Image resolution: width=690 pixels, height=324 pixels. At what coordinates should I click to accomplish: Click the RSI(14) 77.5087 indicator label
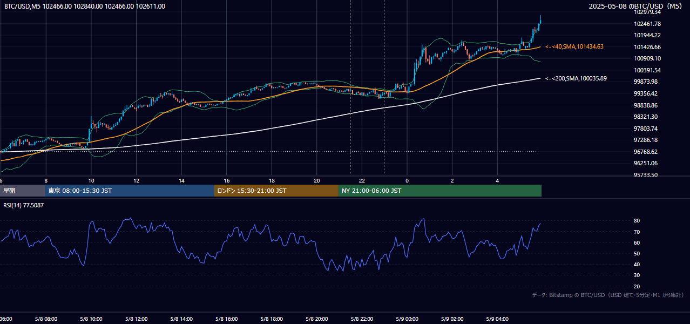24,205
